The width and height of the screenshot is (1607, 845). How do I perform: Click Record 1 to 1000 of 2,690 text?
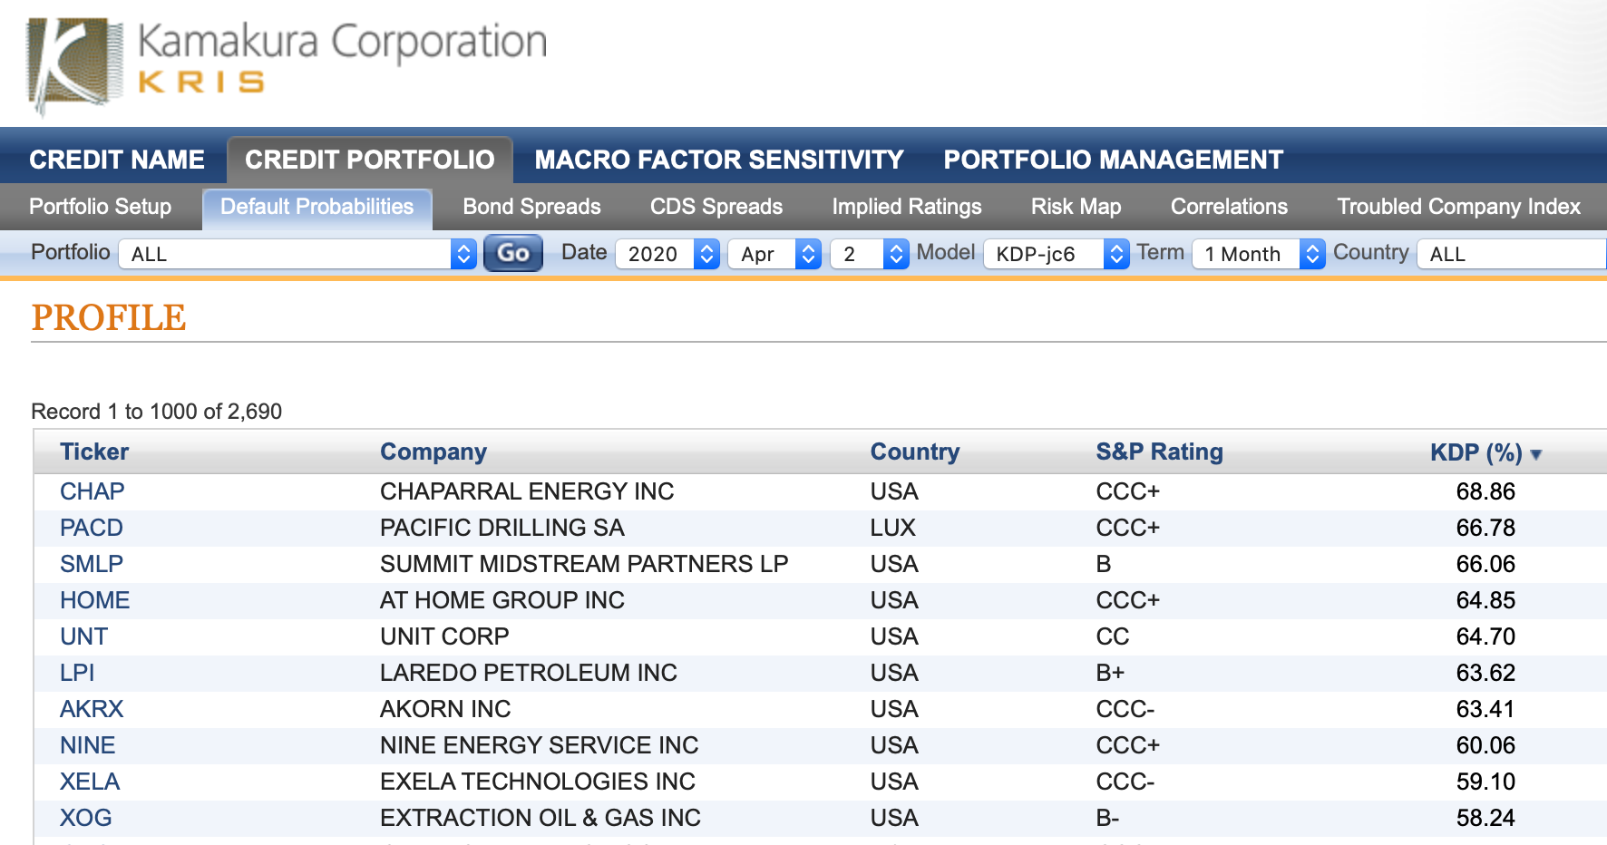pos(157,412)
